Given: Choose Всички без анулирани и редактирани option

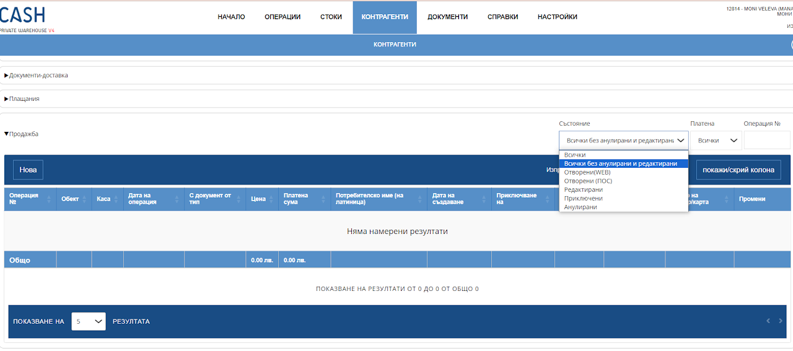Looking at the screenshot, I should tap(623, 163).
